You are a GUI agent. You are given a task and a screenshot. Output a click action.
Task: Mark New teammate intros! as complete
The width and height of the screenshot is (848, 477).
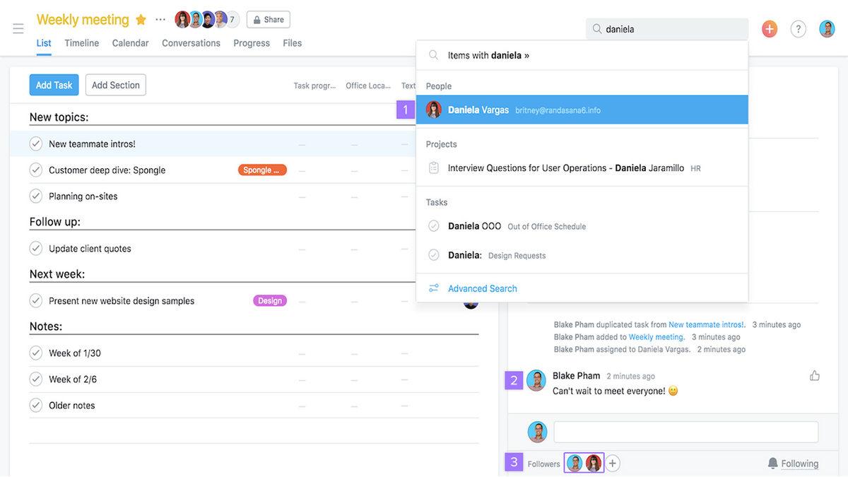[x=36, y=144]
